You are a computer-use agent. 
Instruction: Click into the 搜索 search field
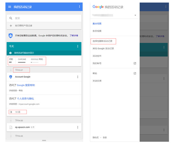click(44, 18)
